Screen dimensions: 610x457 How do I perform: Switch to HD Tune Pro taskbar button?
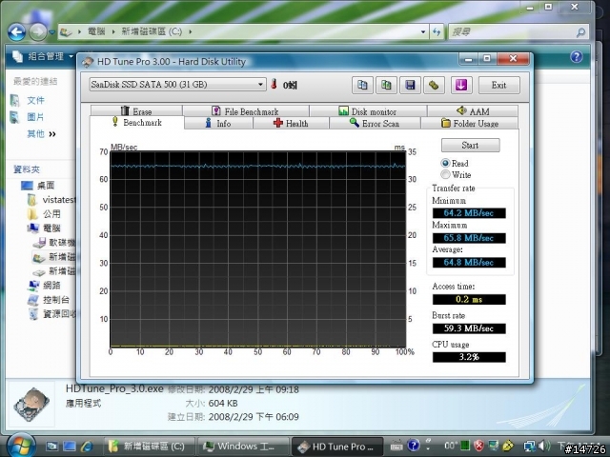[x=336, y=447]
